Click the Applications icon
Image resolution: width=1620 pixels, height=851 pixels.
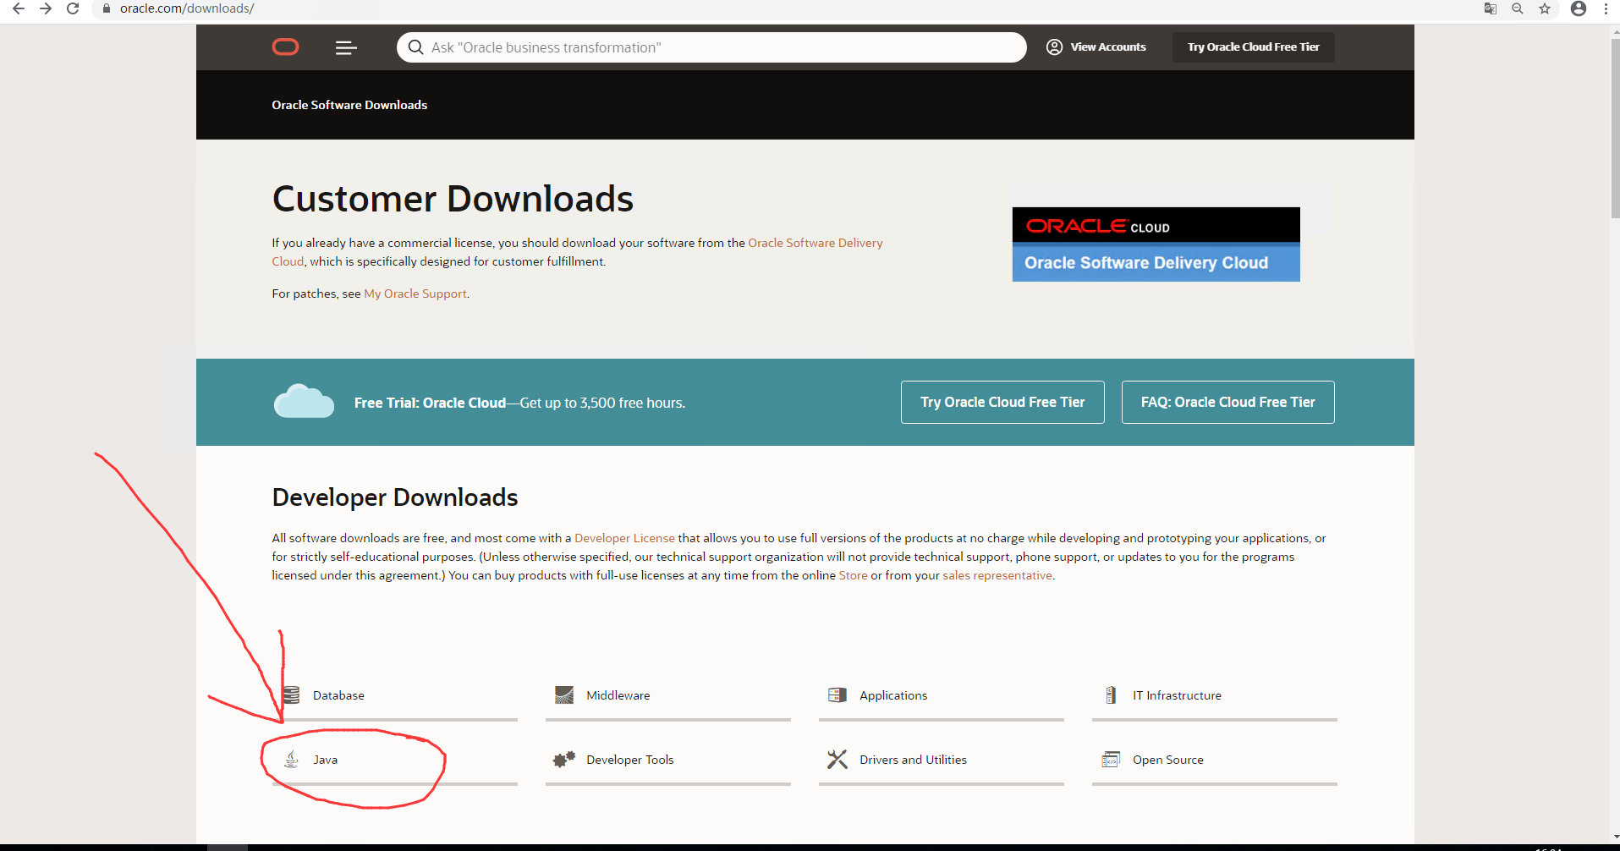point(837,695)
